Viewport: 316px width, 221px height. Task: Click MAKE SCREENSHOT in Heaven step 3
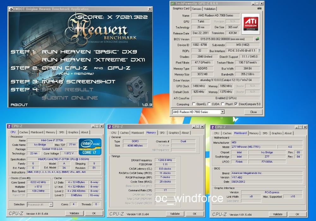78,81
